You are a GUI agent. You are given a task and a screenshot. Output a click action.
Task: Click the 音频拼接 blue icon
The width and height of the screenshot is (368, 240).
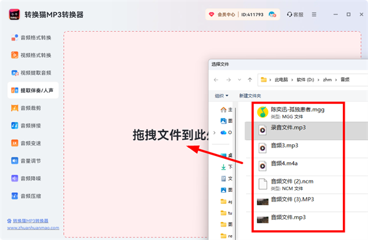pos(15,126)
